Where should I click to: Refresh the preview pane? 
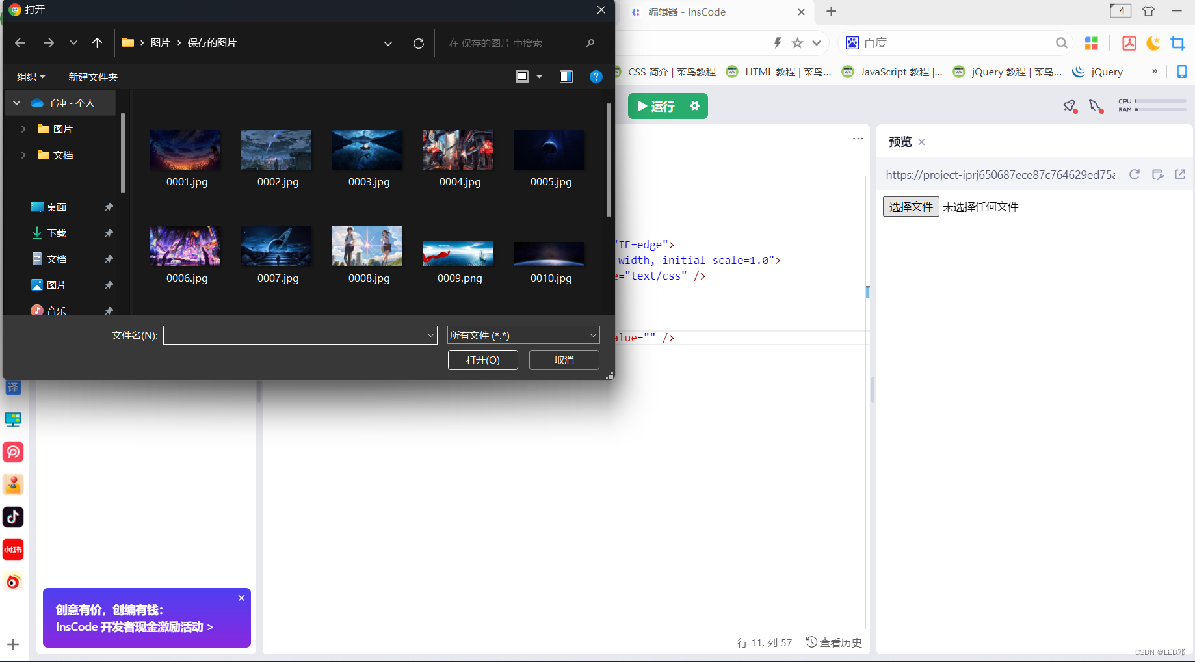(x=1135, y=174)
